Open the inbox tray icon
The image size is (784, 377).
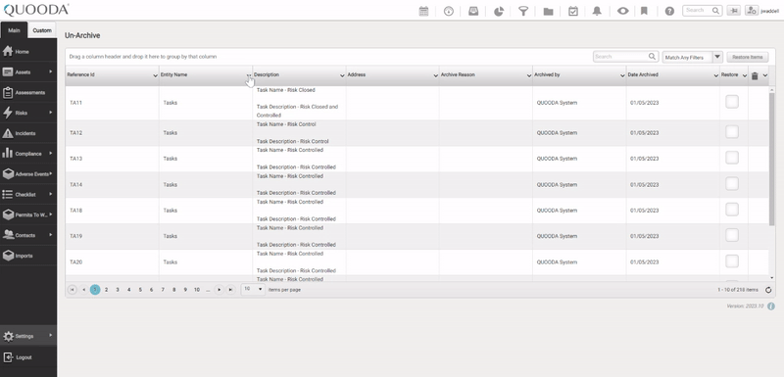coord(473,11)
